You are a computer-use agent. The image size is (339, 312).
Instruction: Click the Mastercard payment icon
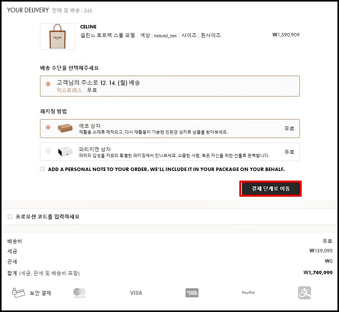point(79,292)
